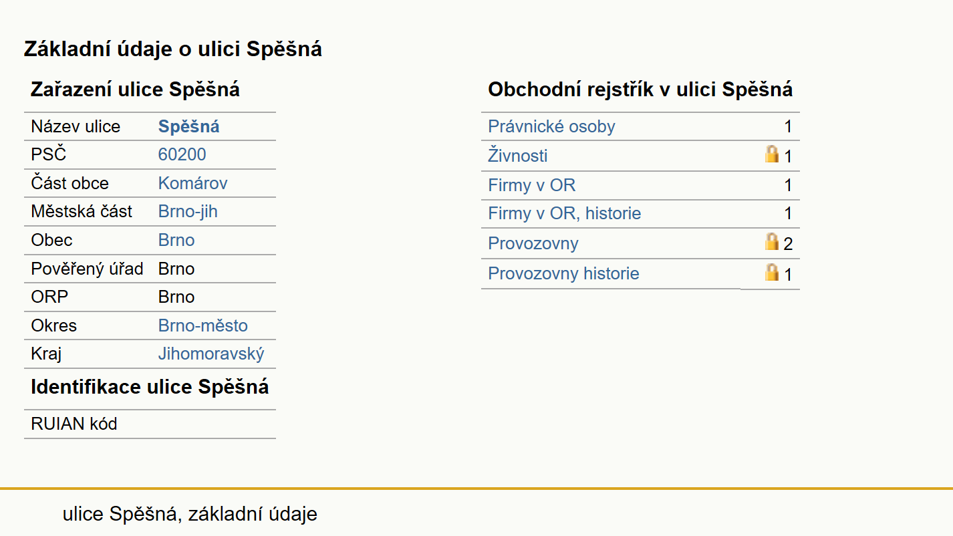Follow the Brno obec link
The image size is (953, 536).
[x=176, y=241]
